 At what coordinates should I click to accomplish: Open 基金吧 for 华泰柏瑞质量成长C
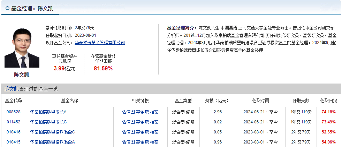coord(143,122)
